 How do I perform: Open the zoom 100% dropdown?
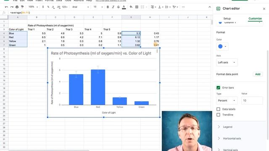point(33,7)
